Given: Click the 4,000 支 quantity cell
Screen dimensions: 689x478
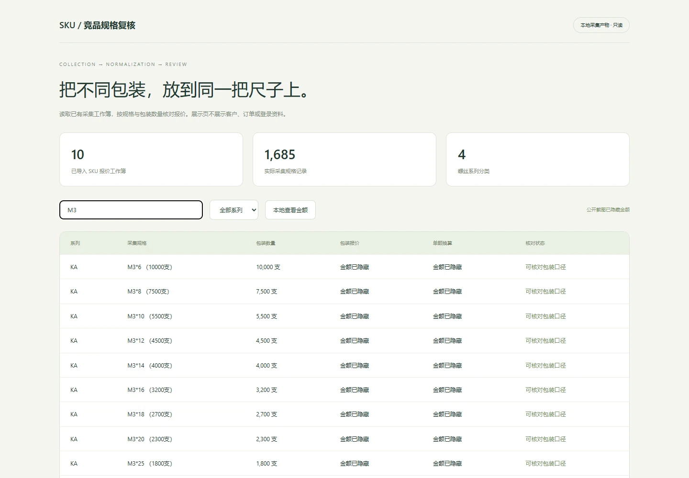Looking at the screenshot, I should click(267, 366).
